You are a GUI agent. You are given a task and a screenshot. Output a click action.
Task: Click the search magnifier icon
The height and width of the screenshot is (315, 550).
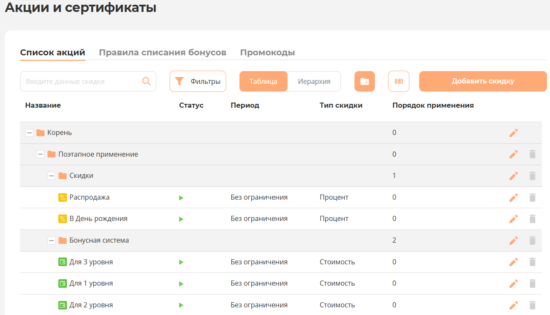pyautogui.click(x=147, y=81)
